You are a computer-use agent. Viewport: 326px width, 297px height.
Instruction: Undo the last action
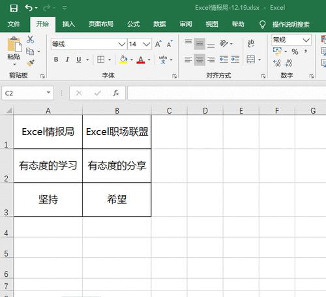click(29, 8)
